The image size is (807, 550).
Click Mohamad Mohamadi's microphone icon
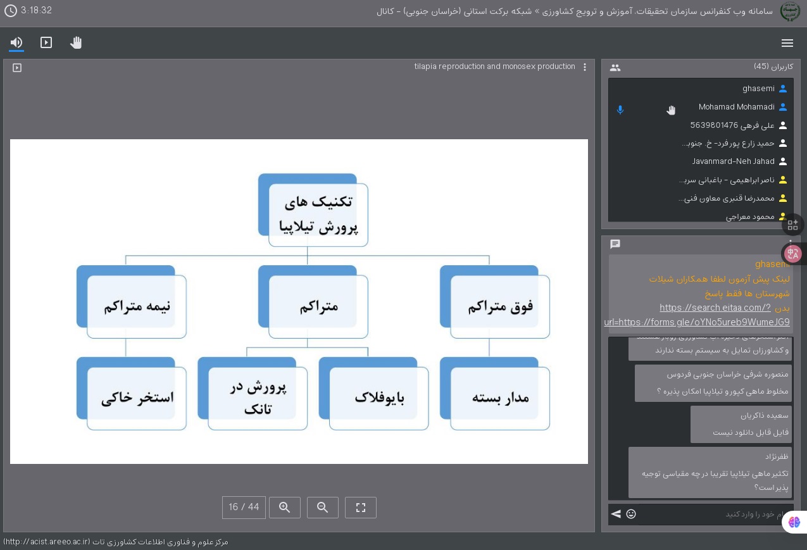[620, 110]
